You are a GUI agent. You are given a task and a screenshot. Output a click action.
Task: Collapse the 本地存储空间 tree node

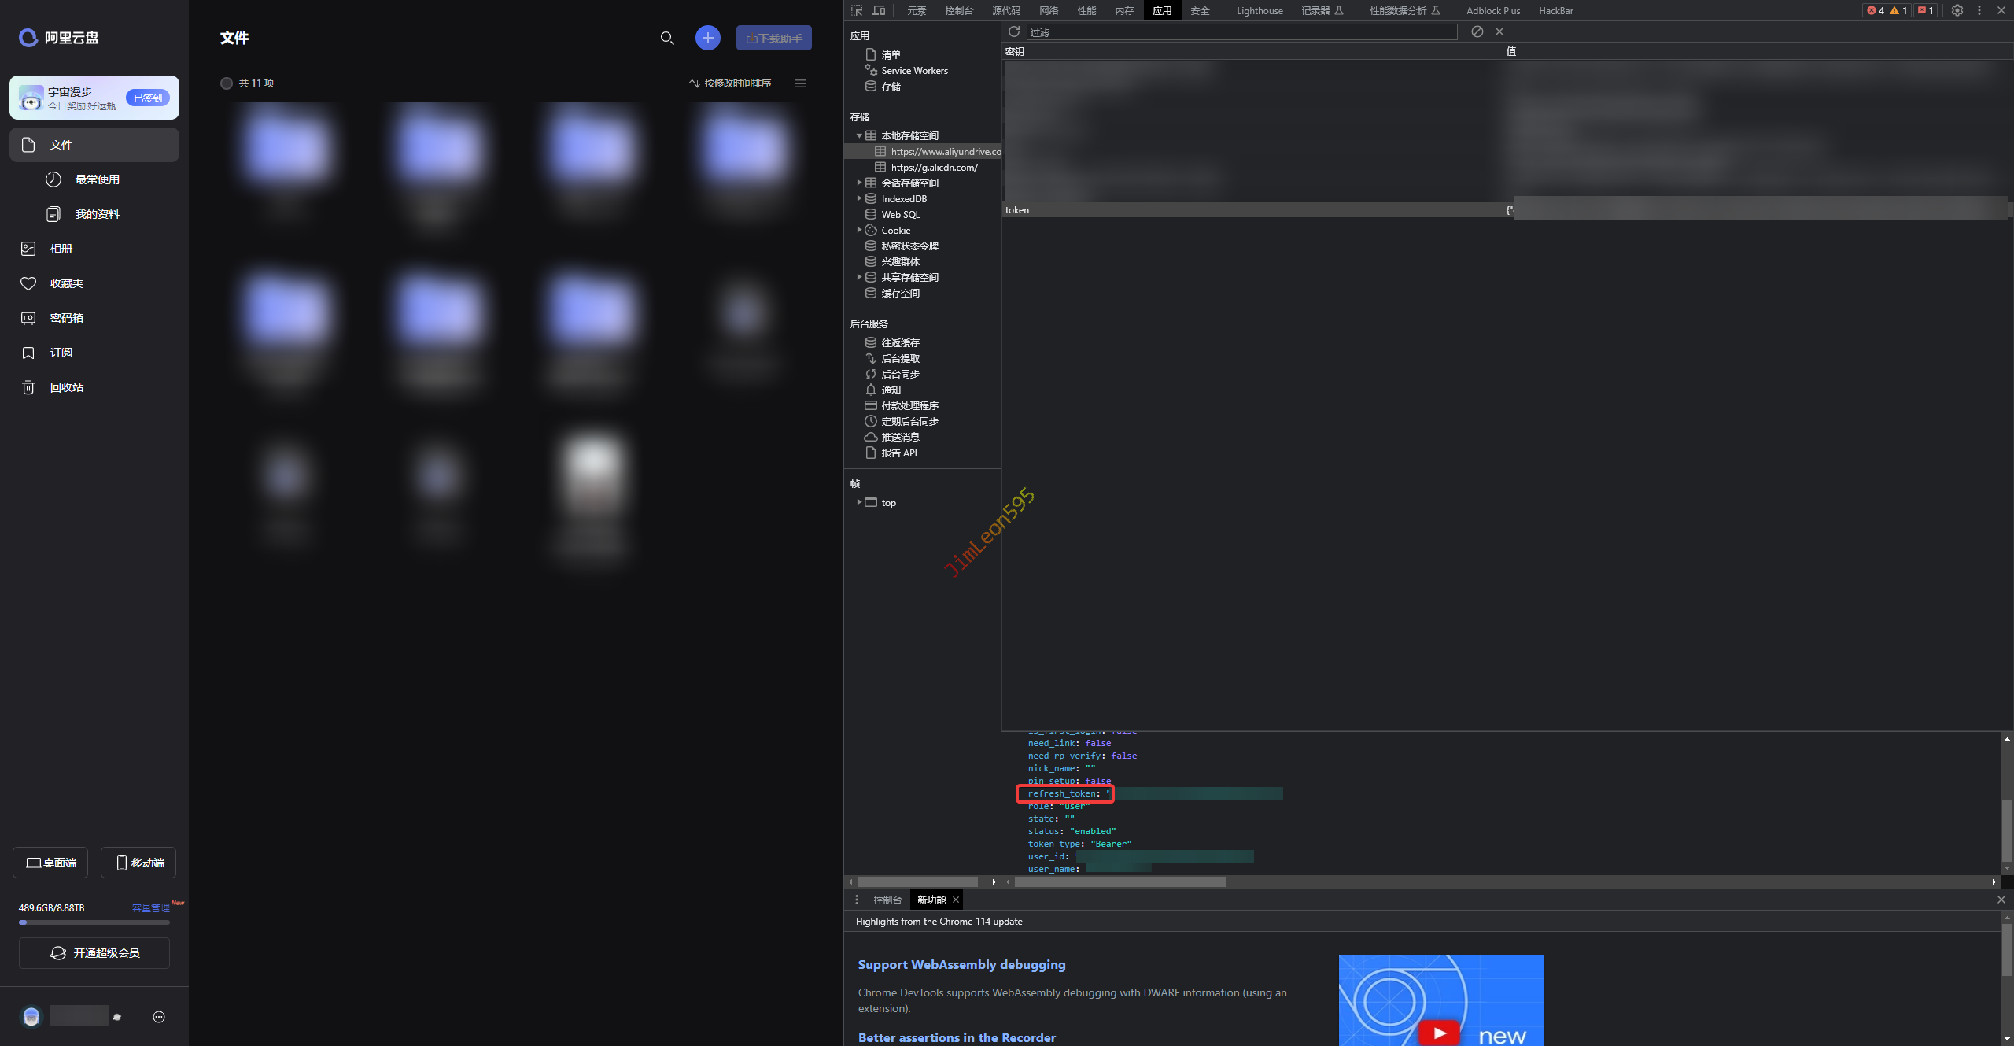859,135
